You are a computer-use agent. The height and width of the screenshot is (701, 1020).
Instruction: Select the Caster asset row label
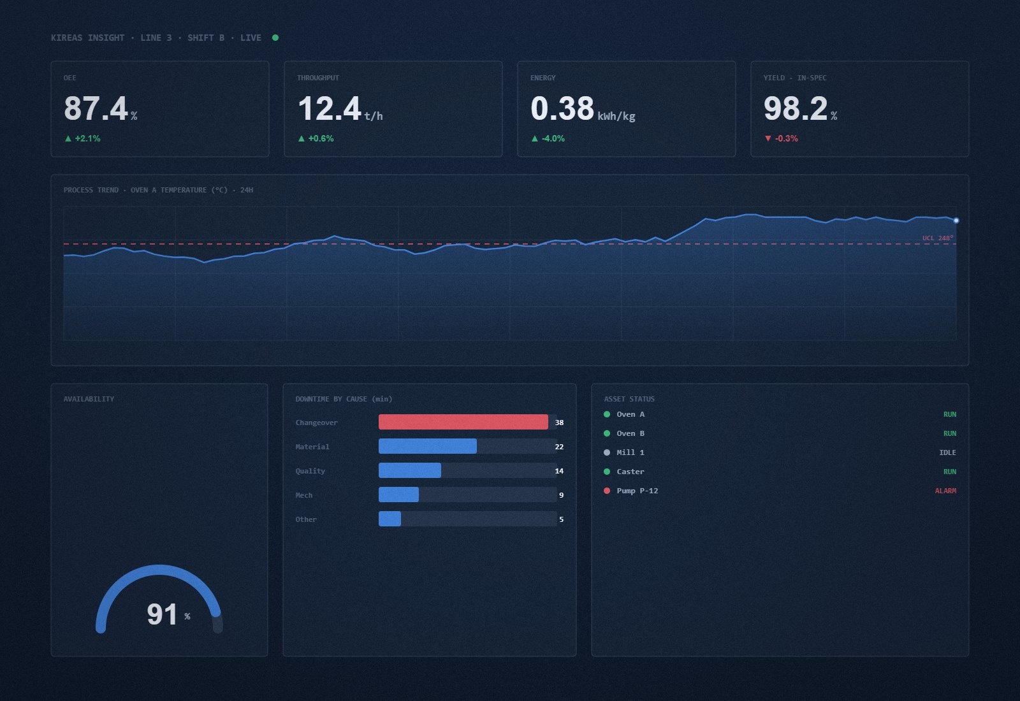pyautogui.click(x=630, y=472)
